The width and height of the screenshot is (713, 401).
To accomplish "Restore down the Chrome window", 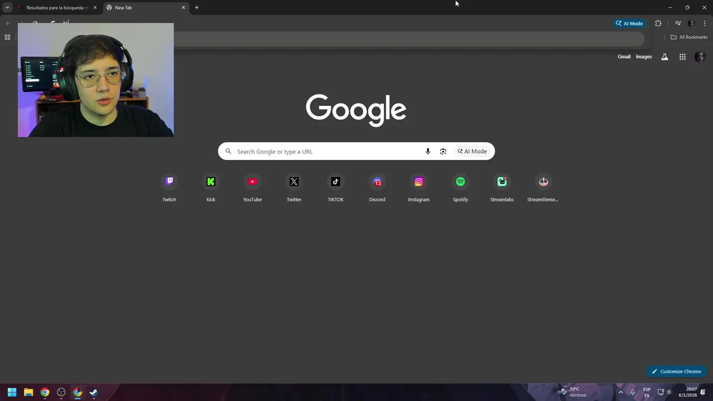I will pyautogui.click(x=687, y=8).
